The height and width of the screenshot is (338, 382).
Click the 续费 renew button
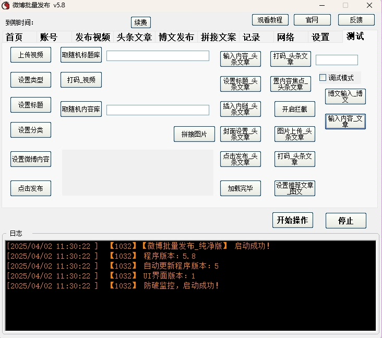[x=141, y=22]
